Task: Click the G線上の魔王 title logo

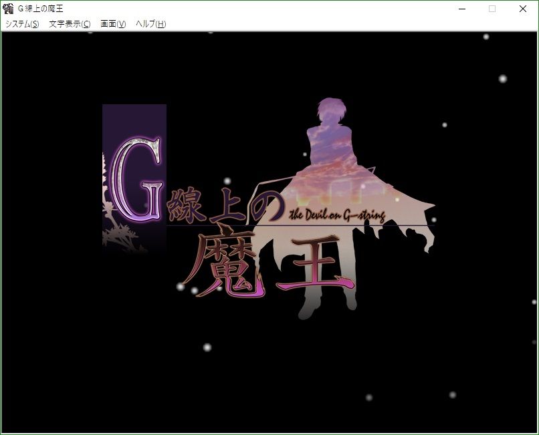Action: point(269,209)
